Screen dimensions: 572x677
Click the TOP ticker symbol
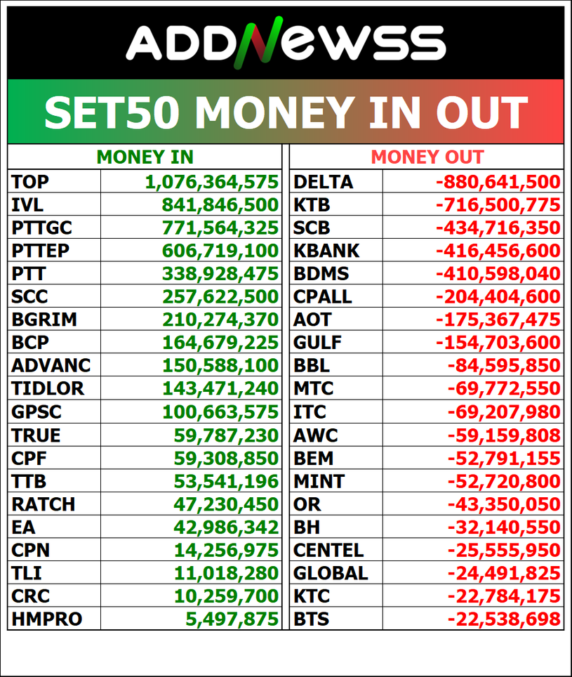click(30, 182)
